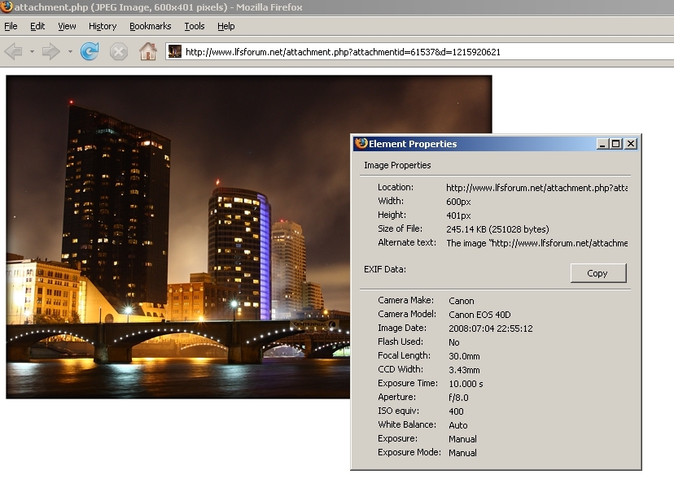Screen dimensions: 674x496
Task: Click the Back arrow button
Action: pyautogui.click(x=13, y=52)
